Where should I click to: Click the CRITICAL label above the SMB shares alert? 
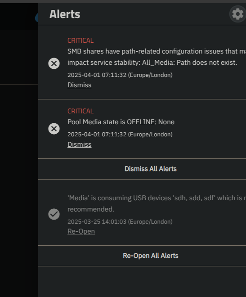click(x=81, y=40)
